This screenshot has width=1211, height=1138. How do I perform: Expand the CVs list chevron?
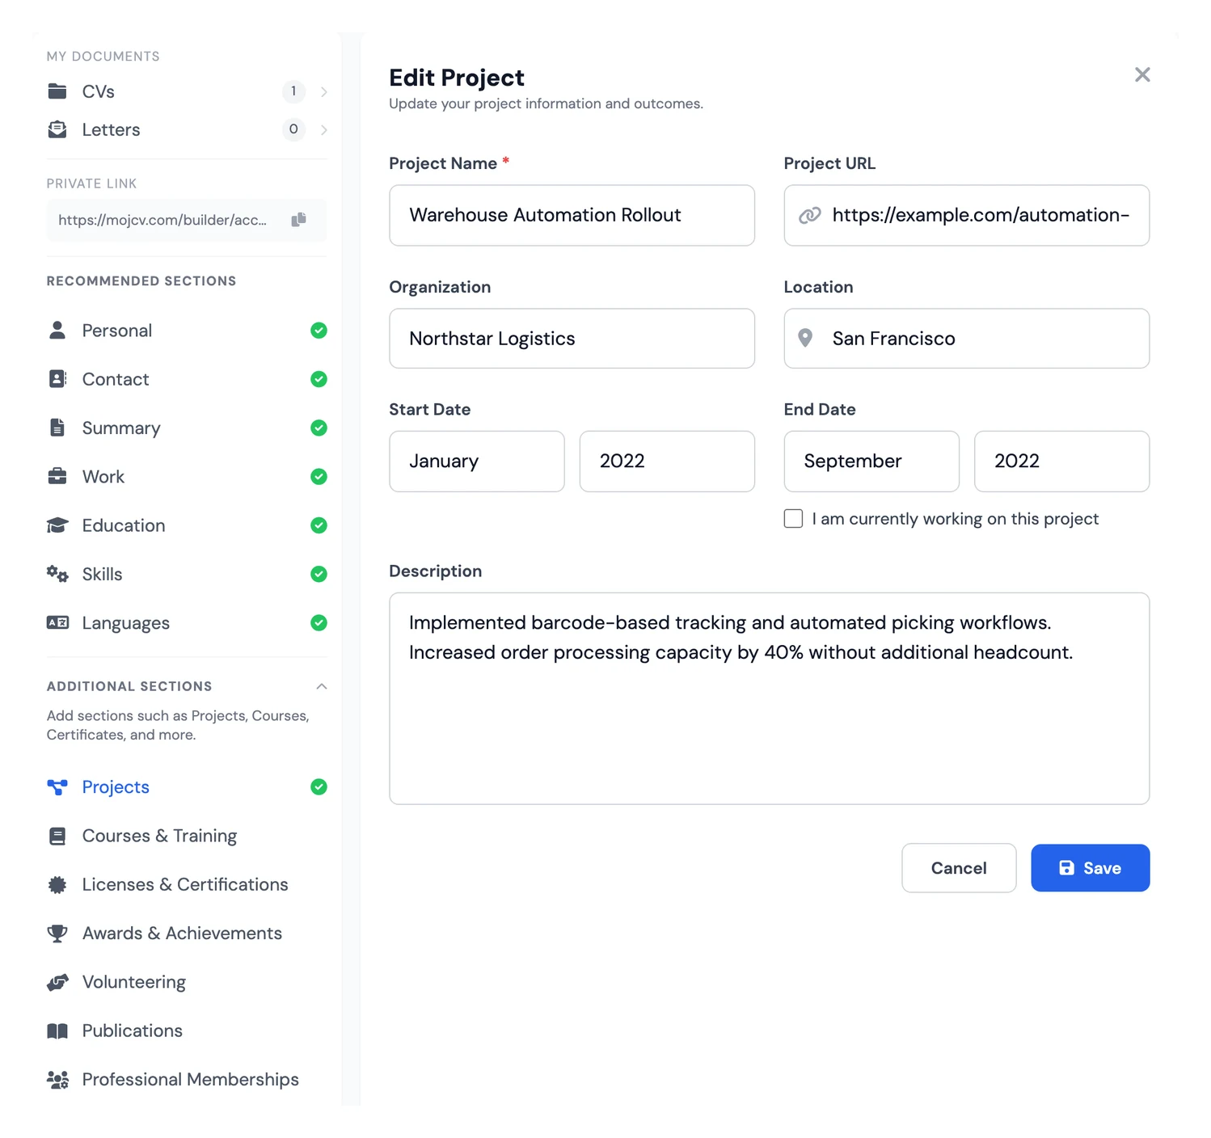coord(324,92)
